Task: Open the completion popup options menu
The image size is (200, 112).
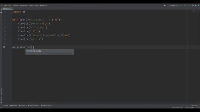Action: click(73, 54)
